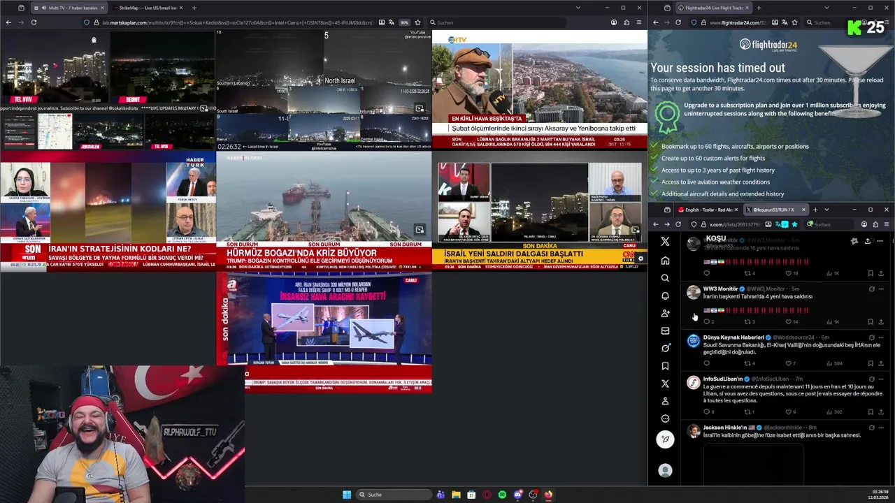This screenshot has height=503, width=895.
Task: Switch to Multi TV browser tab
Action: click(68, 8)
